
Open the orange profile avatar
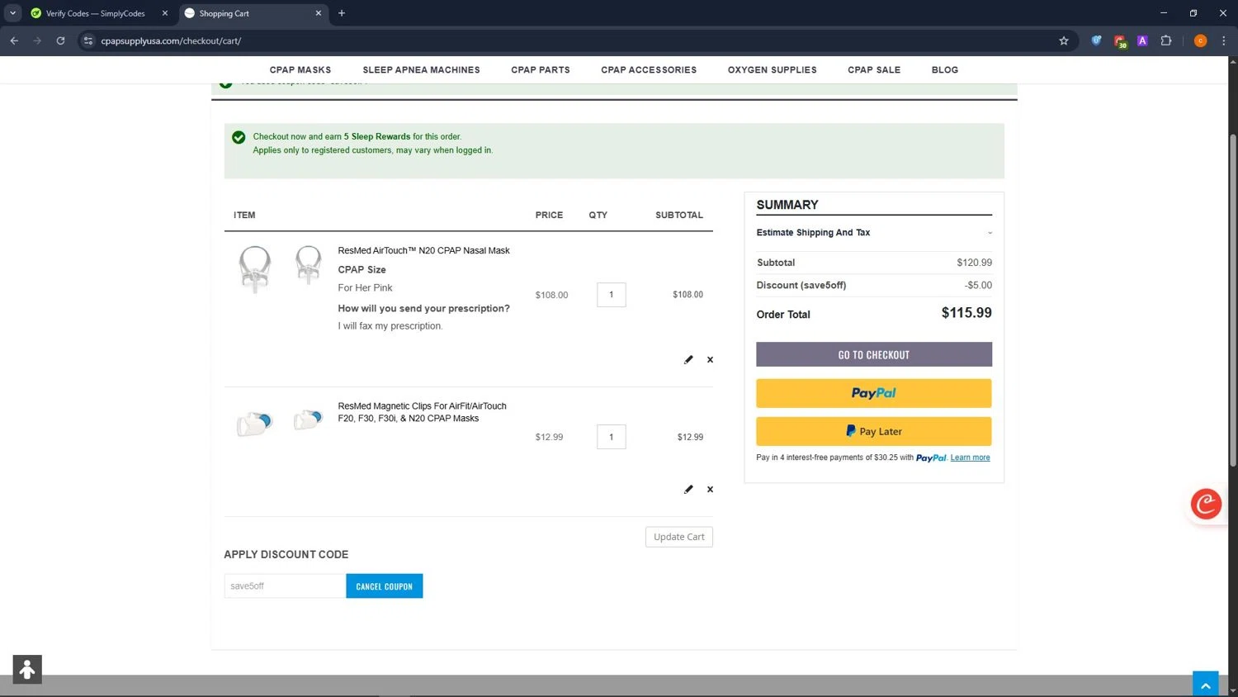pyautogui.click(x=1200, y=40)
